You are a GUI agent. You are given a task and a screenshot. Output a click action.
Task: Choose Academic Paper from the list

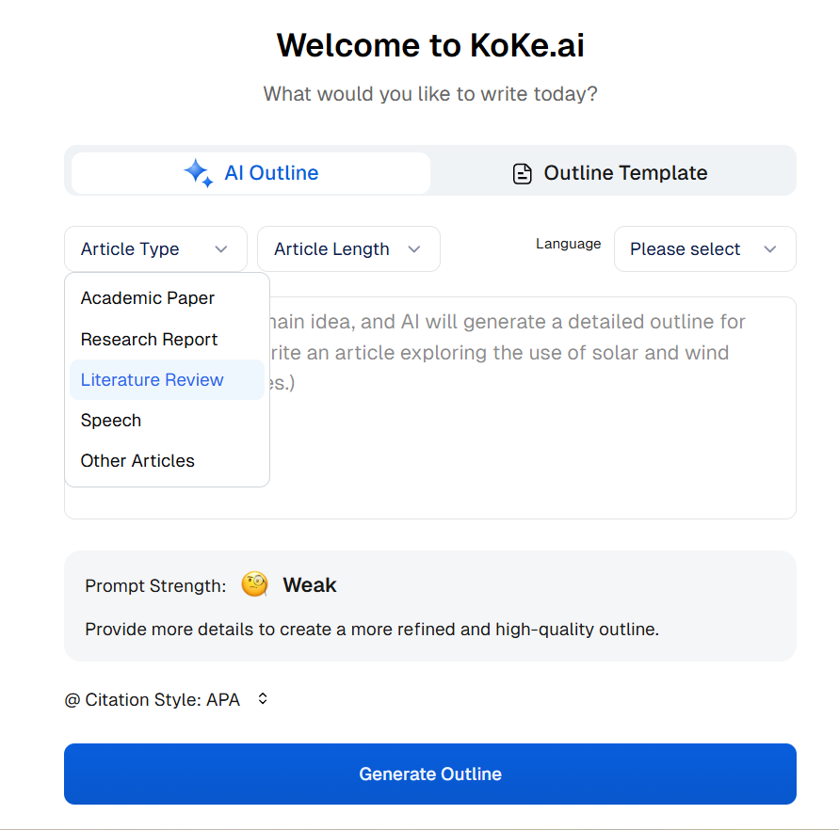tap(148, 298)
